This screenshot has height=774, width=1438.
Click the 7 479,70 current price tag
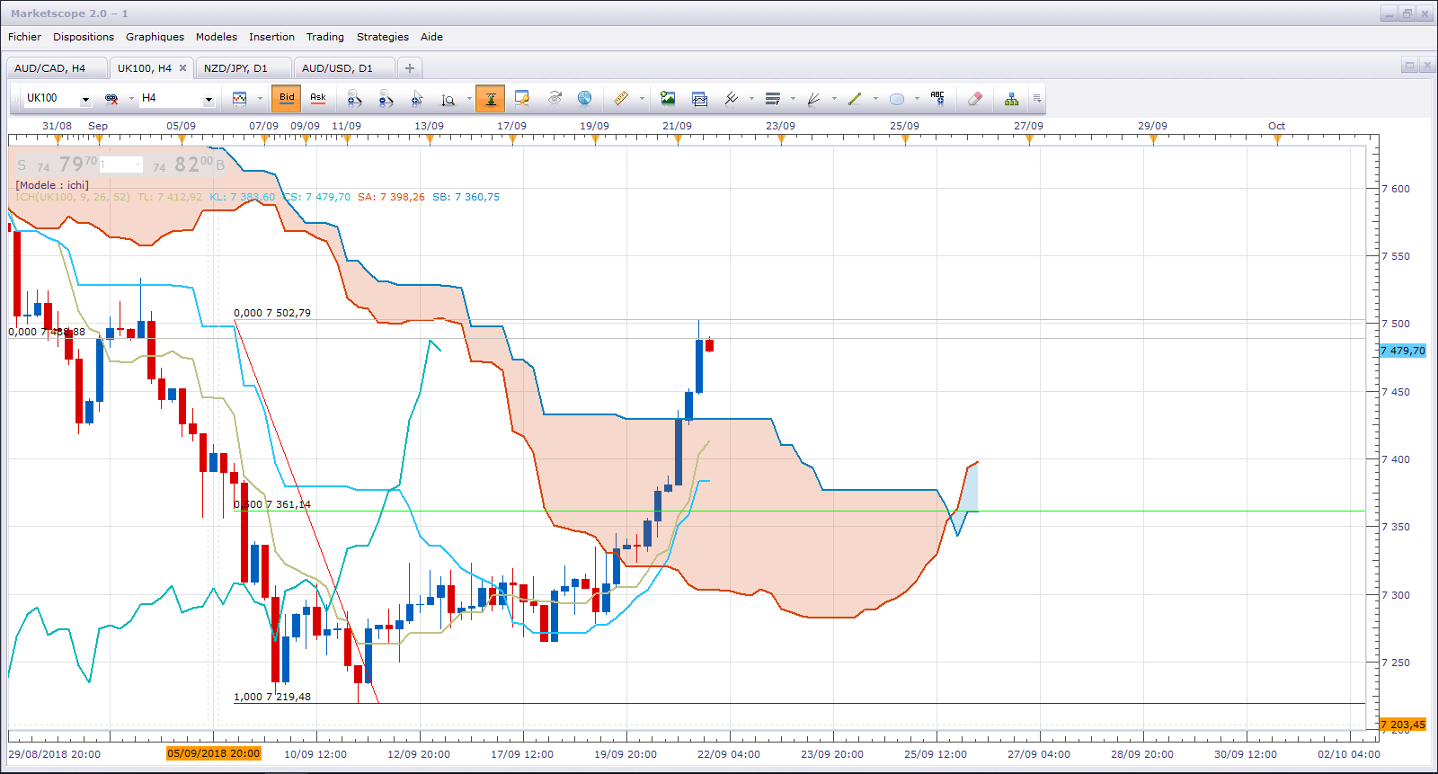1403,351
